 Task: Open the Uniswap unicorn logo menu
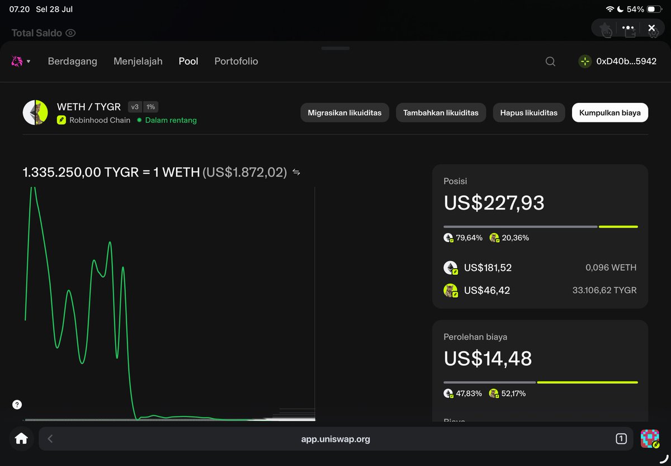pos(17,61)
